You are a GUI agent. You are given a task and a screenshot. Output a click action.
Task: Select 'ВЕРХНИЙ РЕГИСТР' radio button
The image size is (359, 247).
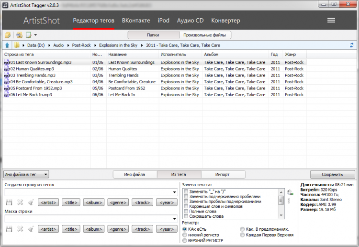185,241
